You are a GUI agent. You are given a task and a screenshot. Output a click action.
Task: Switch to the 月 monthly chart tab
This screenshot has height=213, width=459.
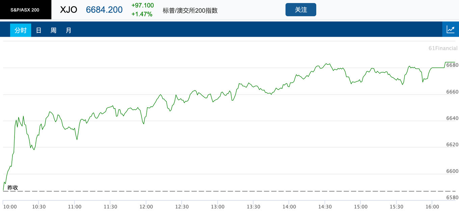69,30
